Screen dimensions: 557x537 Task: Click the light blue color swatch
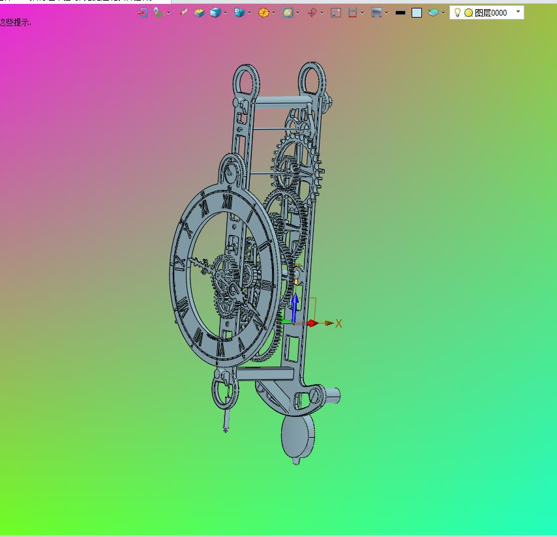pyautogui.click(x=417, y=13)
